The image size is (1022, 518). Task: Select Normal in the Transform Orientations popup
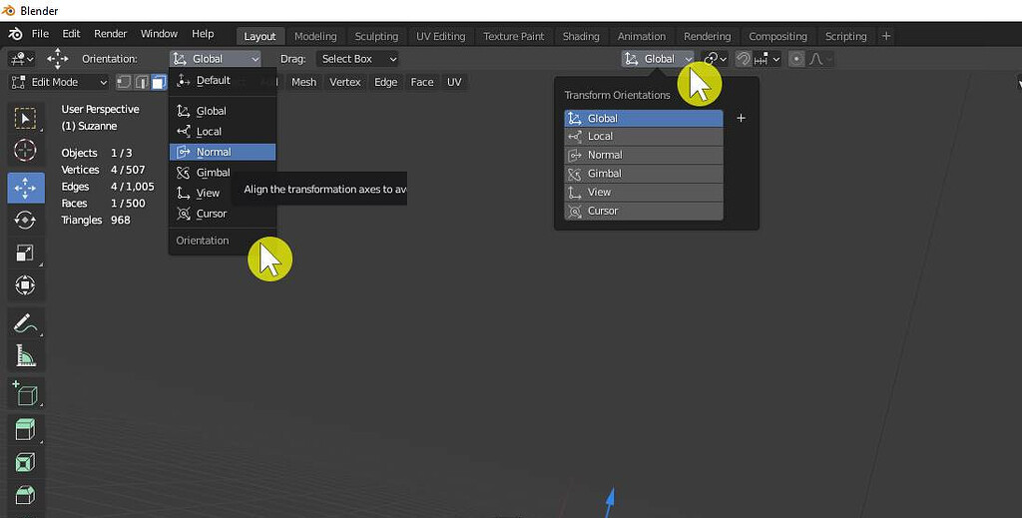click(644, 155)
